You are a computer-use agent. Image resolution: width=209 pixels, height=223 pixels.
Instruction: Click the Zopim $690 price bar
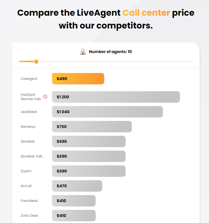(x=89, y=171)
